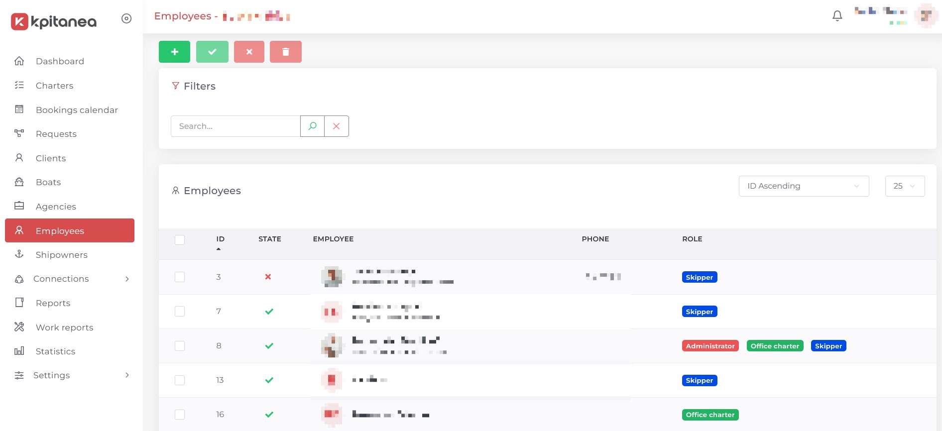Check the checkbox for employee ID 16
942x431 pixels.
click(x=180, y=414)
